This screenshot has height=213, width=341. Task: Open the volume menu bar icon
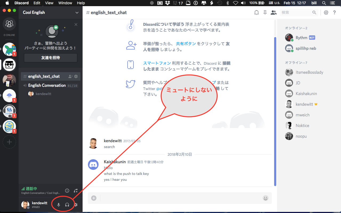click(243, 3)
